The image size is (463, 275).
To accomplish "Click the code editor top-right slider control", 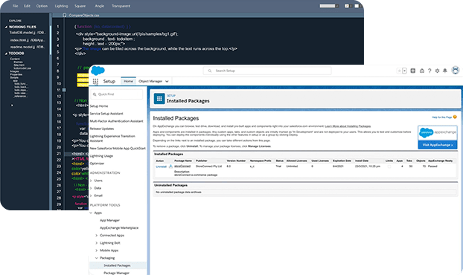I will 329,6.
